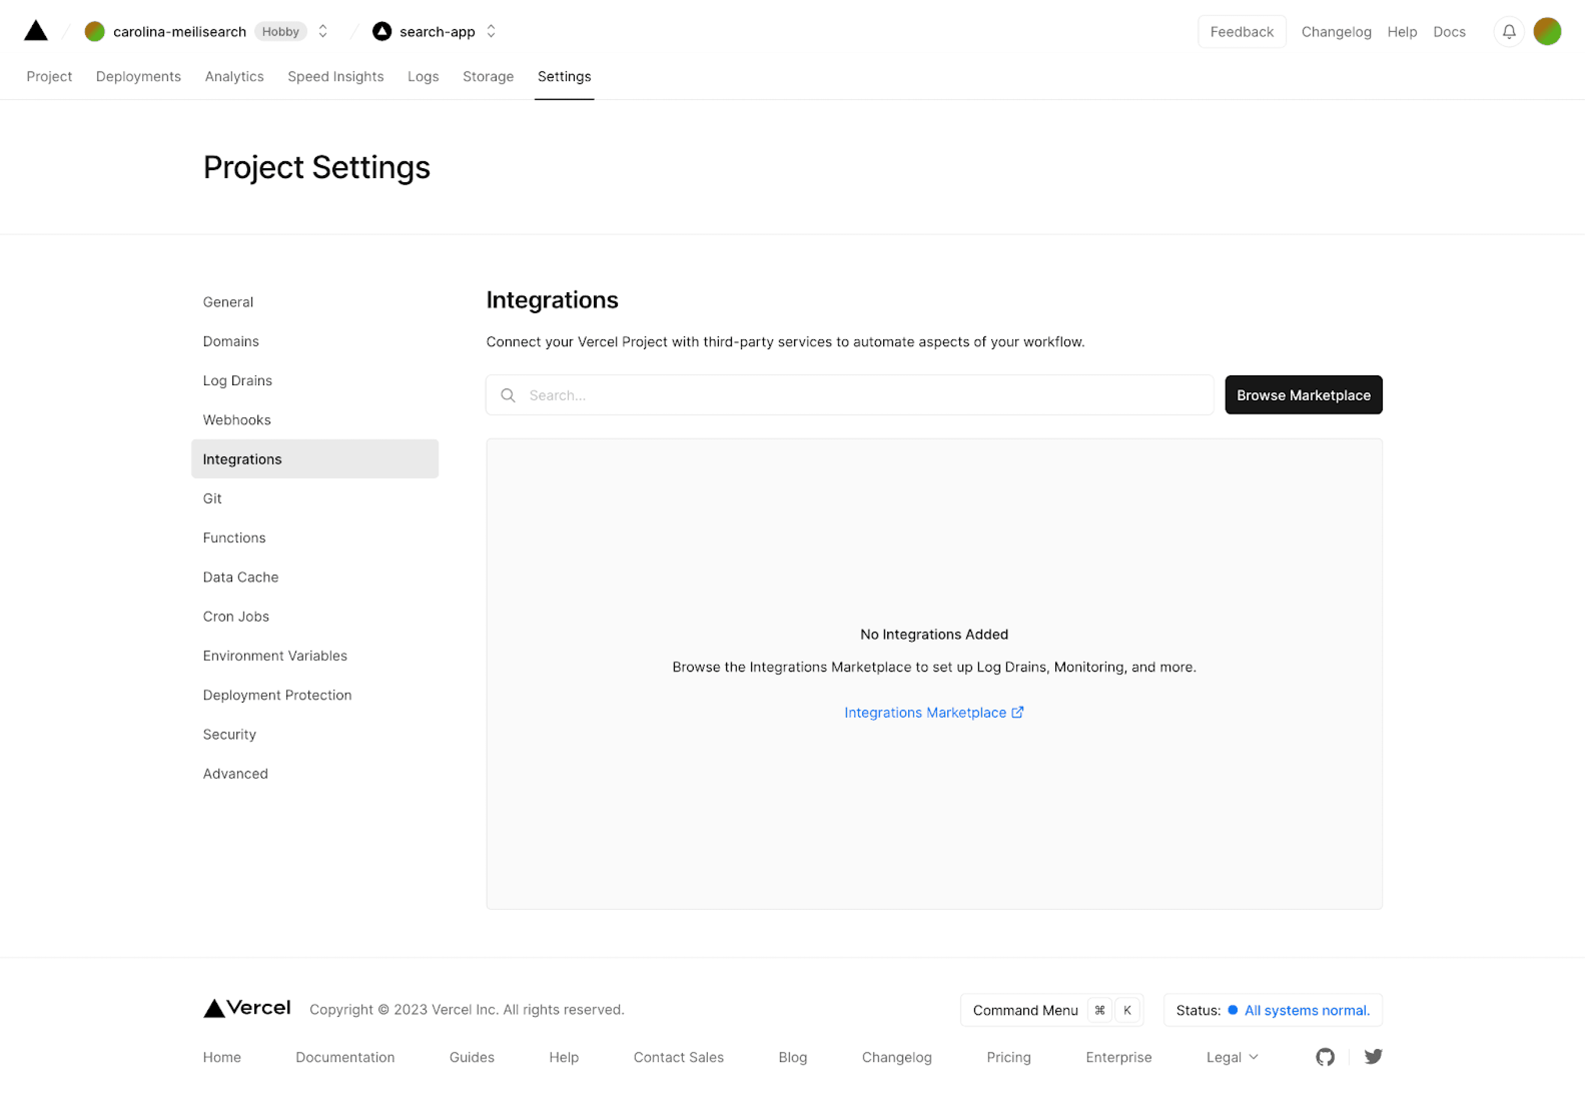Select Environment Variables settings option
1585x1116 pixels.
[274, 655]
